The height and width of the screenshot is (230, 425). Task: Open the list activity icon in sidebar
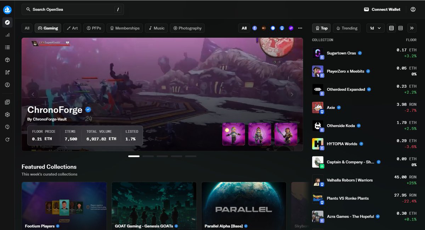pos(7,47)
